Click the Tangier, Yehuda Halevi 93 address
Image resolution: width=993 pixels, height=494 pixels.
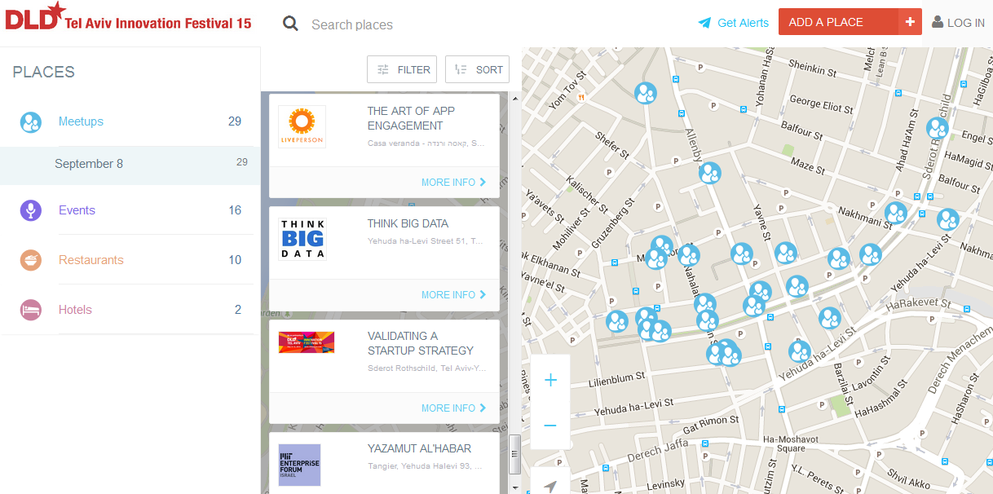pyautogui.click(x=425, y=466)
